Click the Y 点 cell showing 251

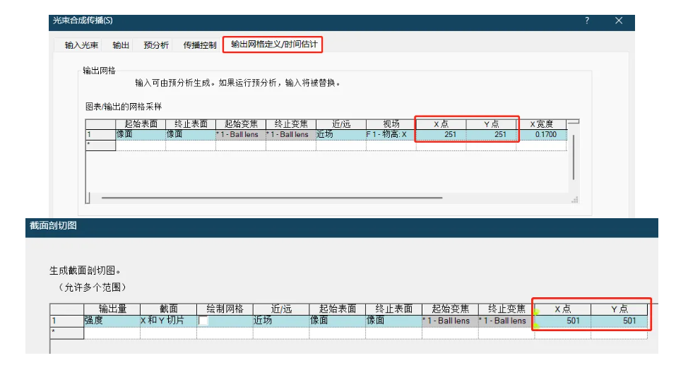pyautogui.click(x=491, y=134)
